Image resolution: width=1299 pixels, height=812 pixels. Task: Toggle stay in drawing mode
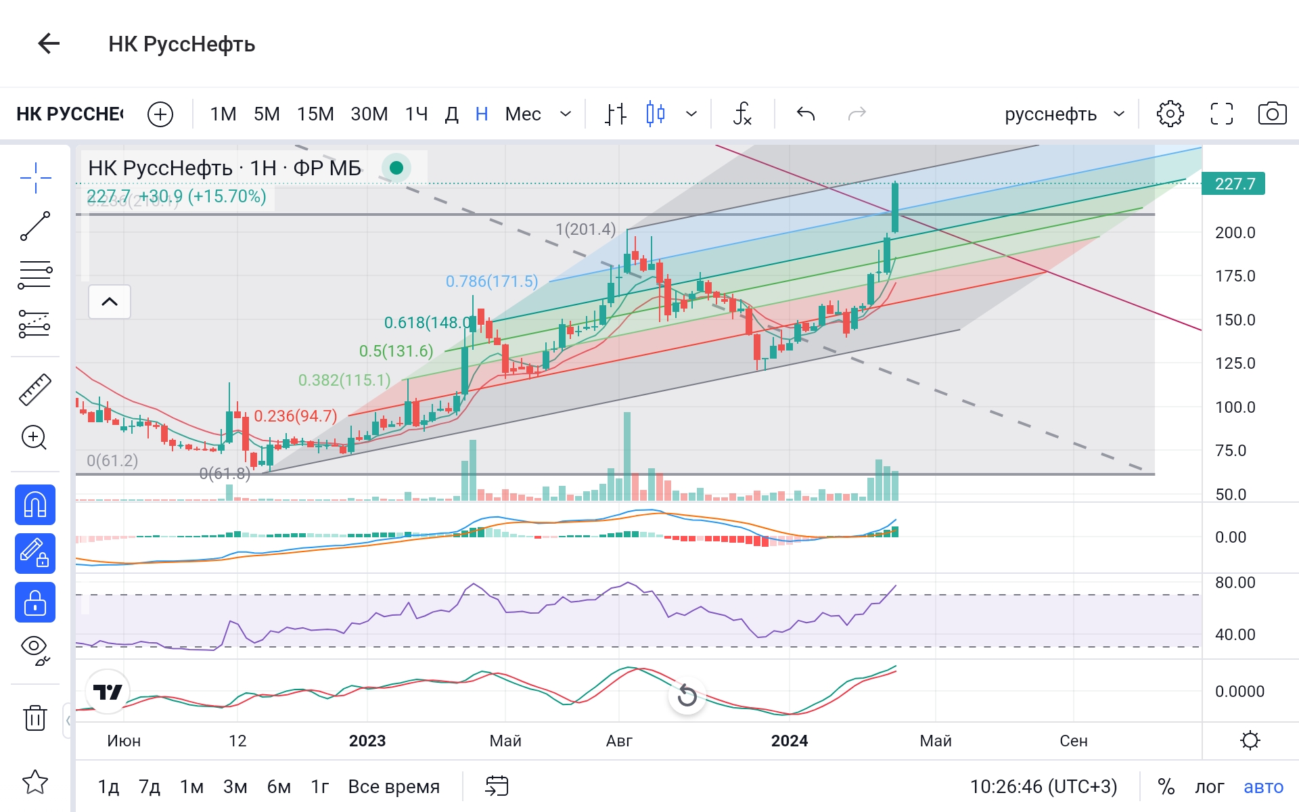coord(35,554)
